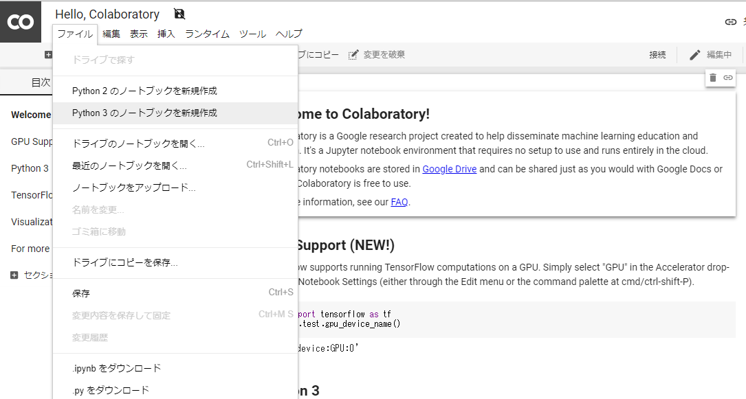746x399 pixels.
Task: Go to For more in the contents list
Action: (30, 249)
